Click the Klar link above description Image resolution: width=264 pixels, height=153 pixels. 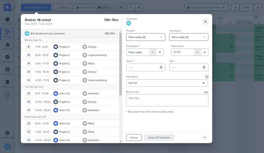tap(206, 92)
